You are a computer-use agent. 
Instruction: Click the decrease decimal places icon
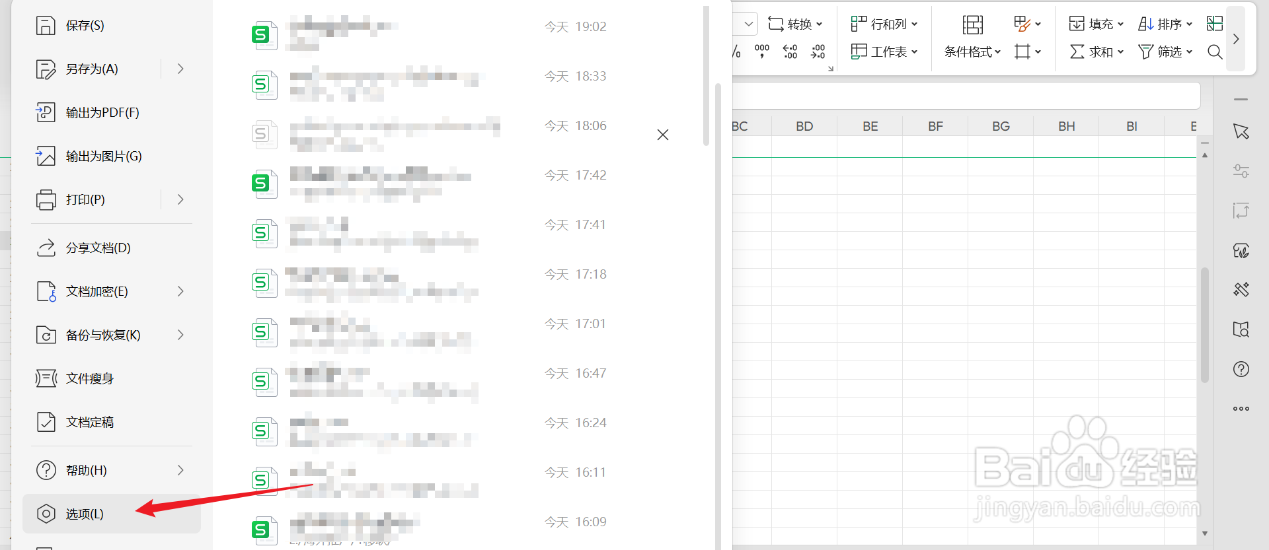[818, 52]
